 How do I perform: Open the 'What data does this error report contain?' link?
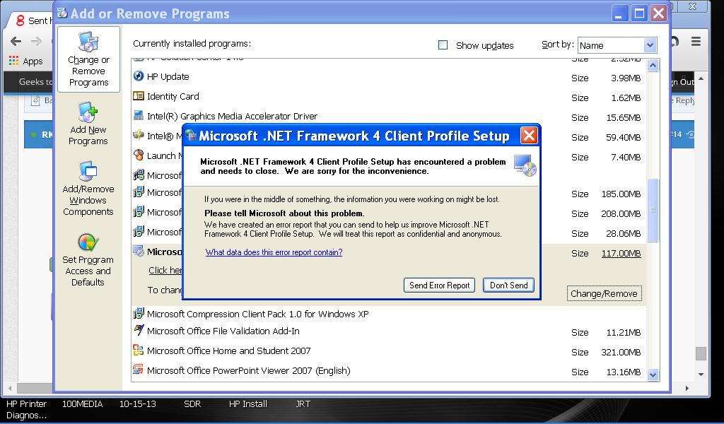tap(274, 252)
